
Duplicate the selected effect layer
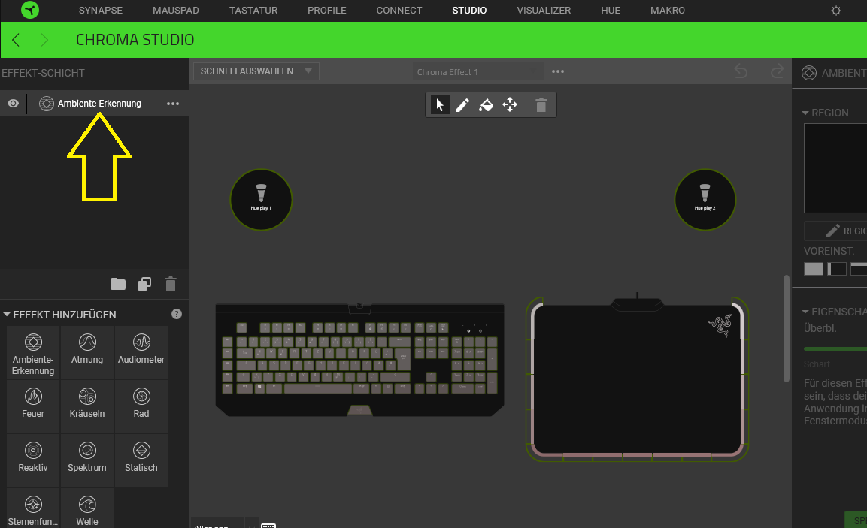pyautogui.click(x=144, y=284)
